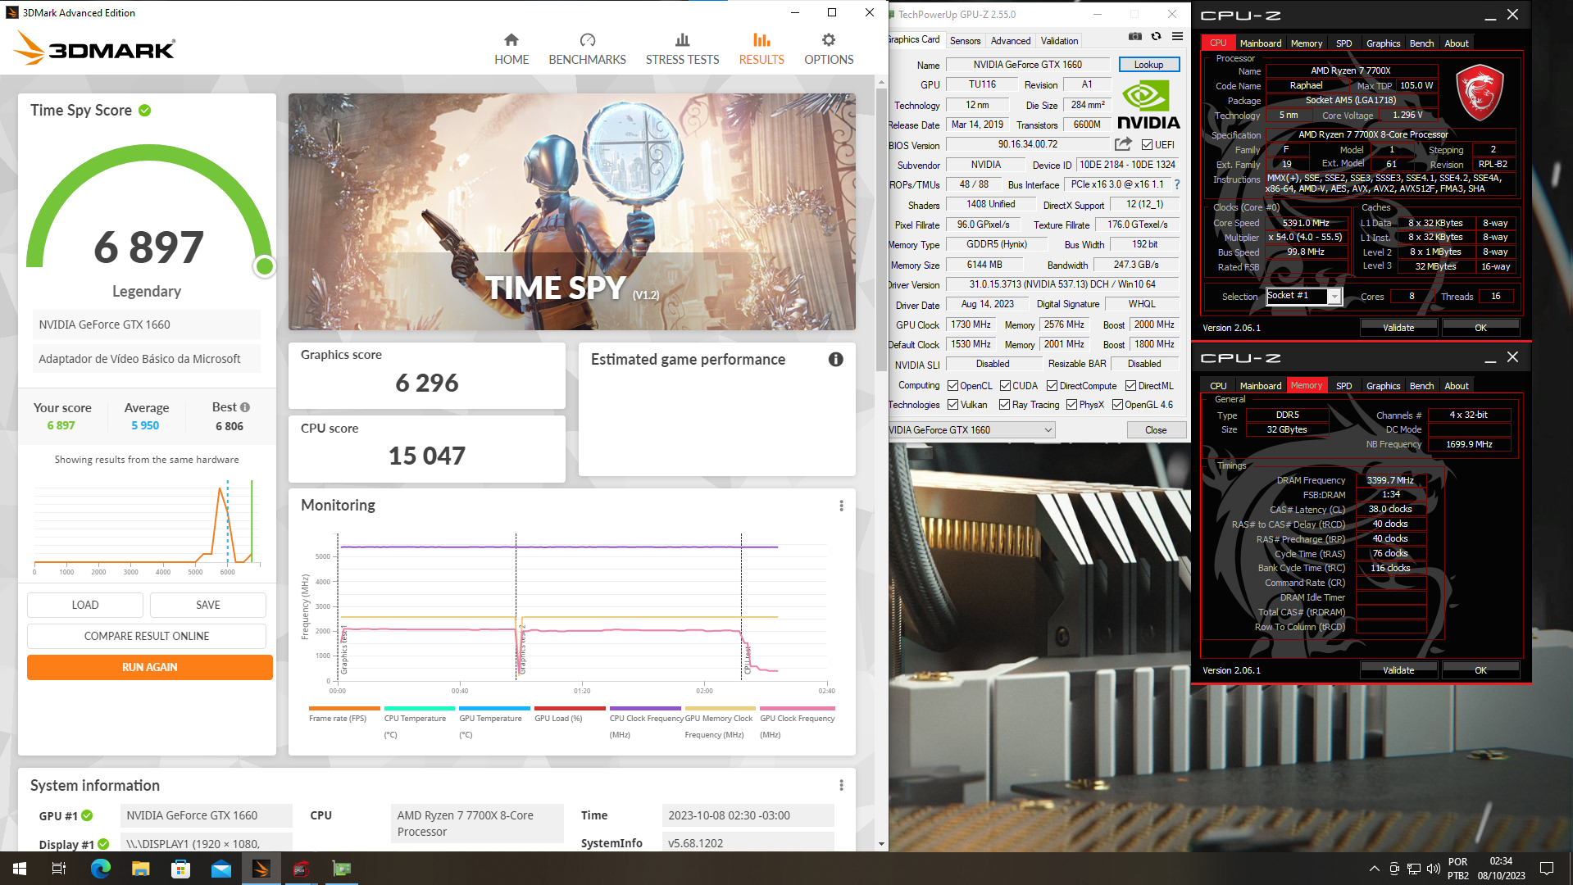Click Validate in the top CPU-Z window
The height and width of the screenshot is (885, 1573).
(1398, 328)
